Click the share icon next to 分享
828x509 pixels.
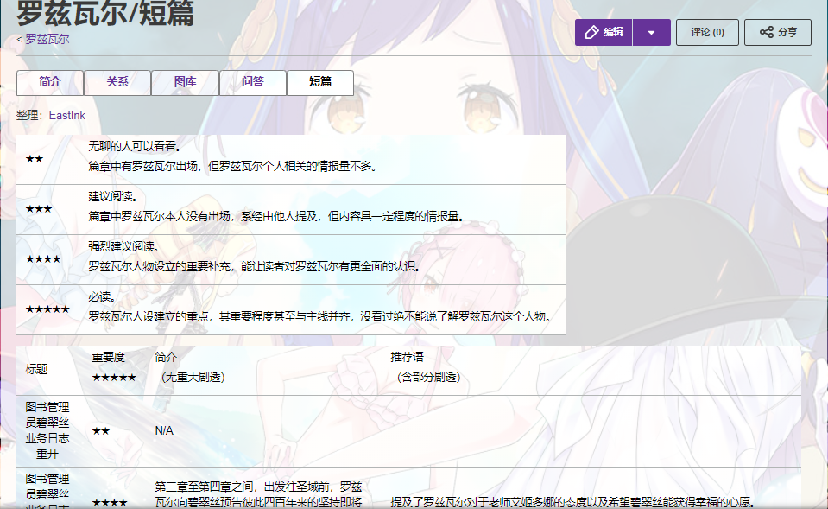click(766, 32)
